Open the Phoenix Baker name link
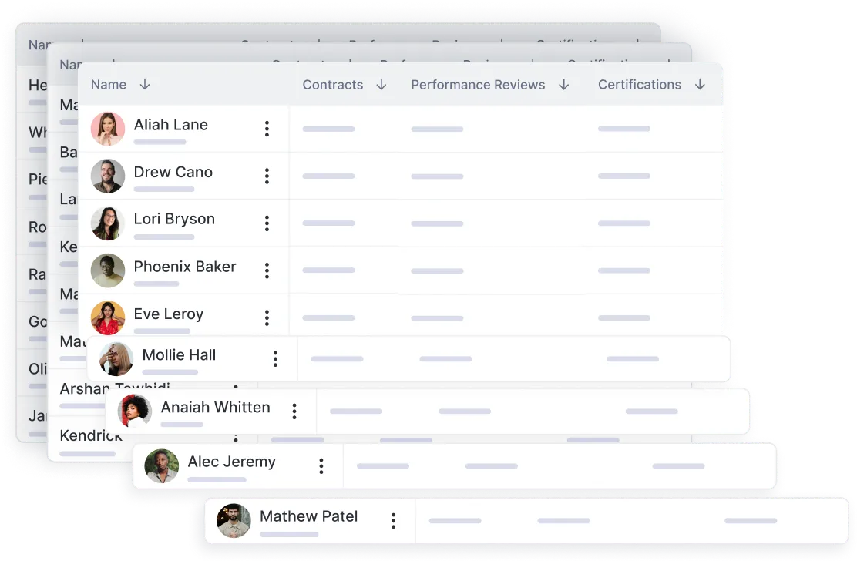The height and width of the screenshot is (561, 857). (x=185, y=267)
